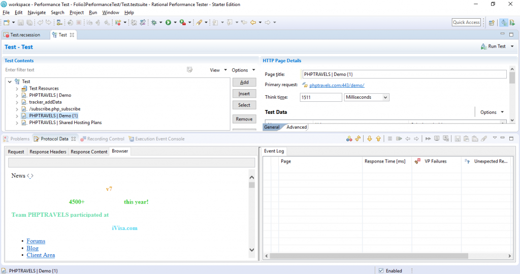
Task: Expand PHPTRAVELS | Shared Hosting Plans node
Action: [x=17, y=123]
